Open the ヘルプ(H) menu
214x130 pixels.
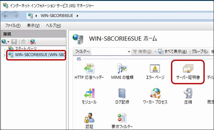click(53, 25)
